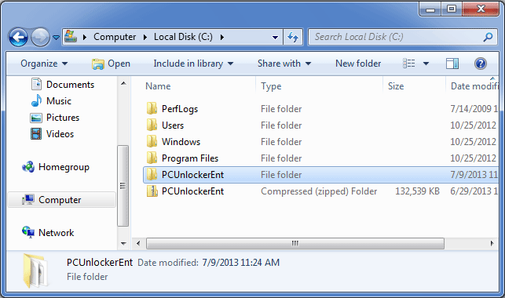The height and width of the screenshot is (298, 505).
Task: Select the zipped PCUnlockerEnt folder icon
Action: (x=152, y=191)
